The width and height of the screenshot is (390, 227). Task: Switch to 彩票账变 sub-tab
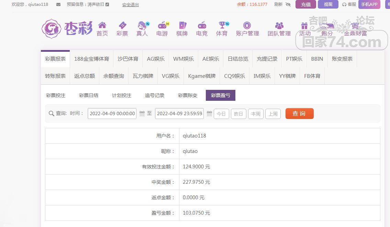(x=188, y=95)
